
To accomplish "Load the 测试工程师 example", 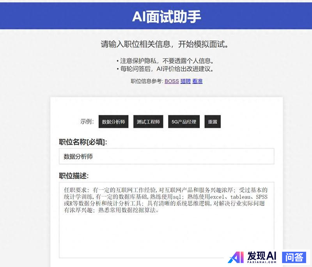I will [x=148, y=122].
